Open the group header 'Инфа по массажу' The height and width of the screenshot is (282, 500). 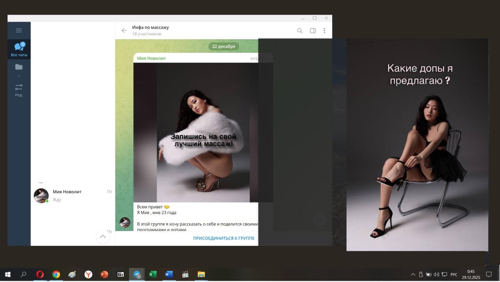[x=150, y=27]
